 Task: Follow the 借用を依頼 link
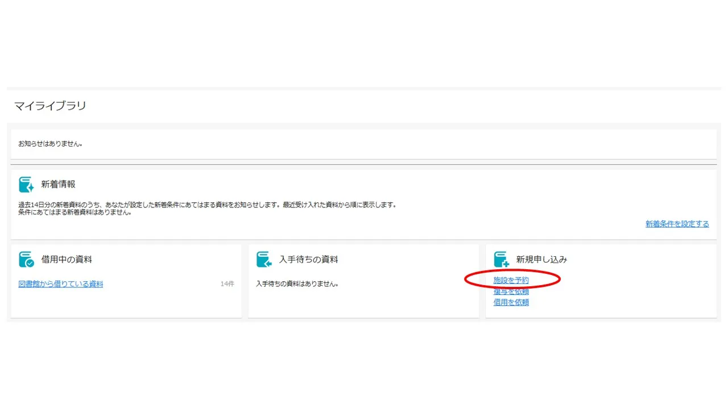point(511,302)
